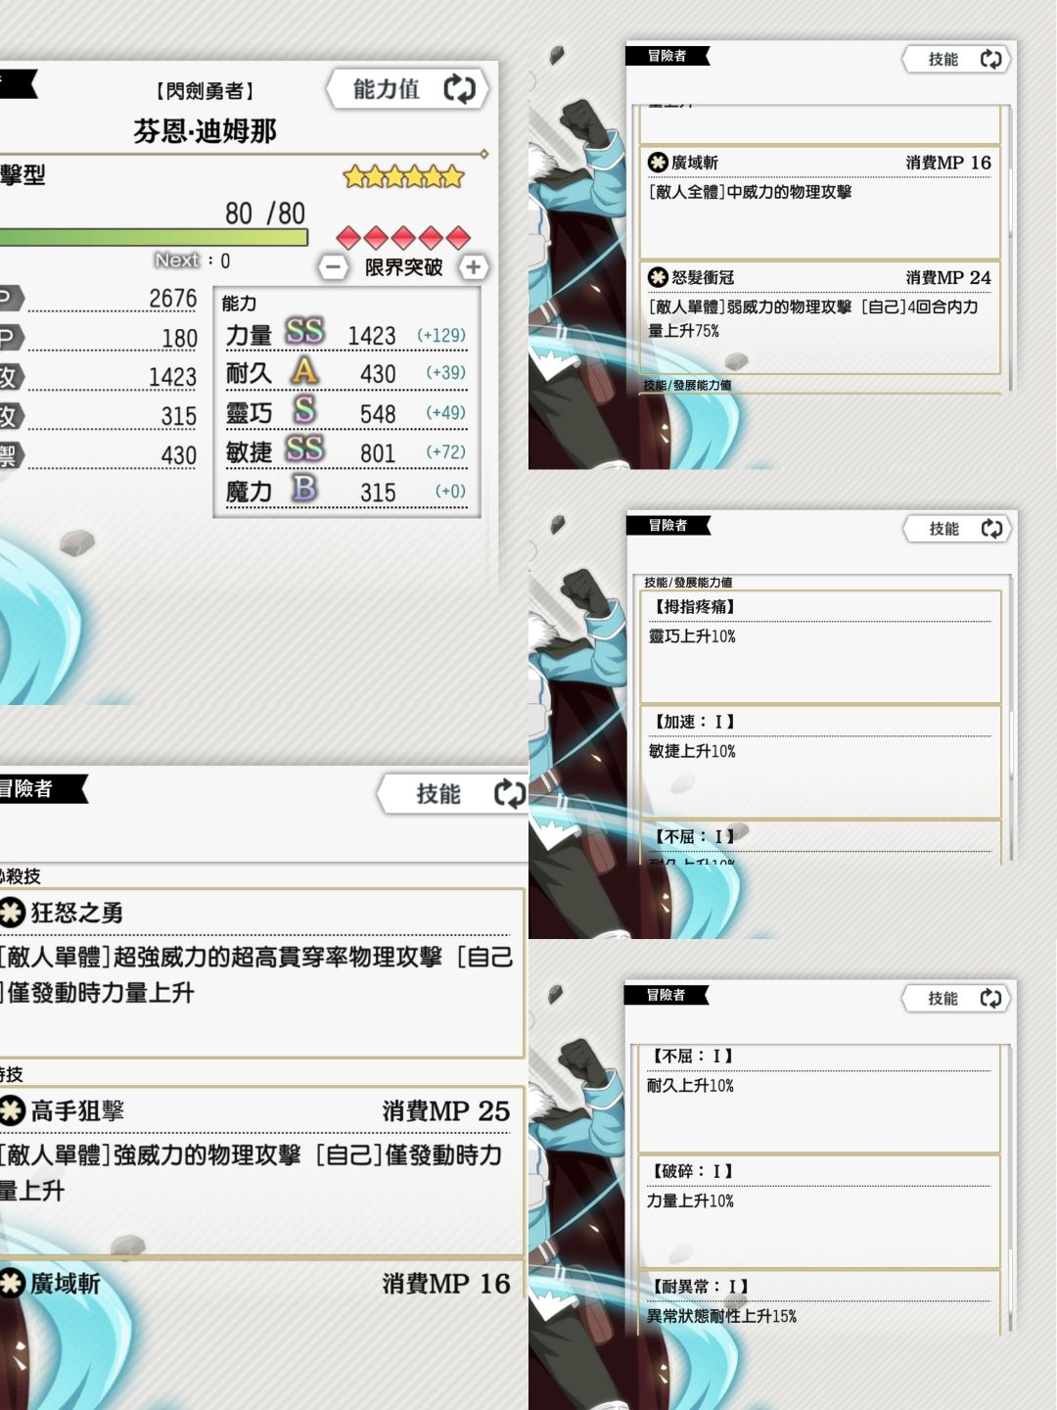1057x1410 pixels.
Task: Click the 異常狀態耐性上升15% description
Action: (721, 1316)
